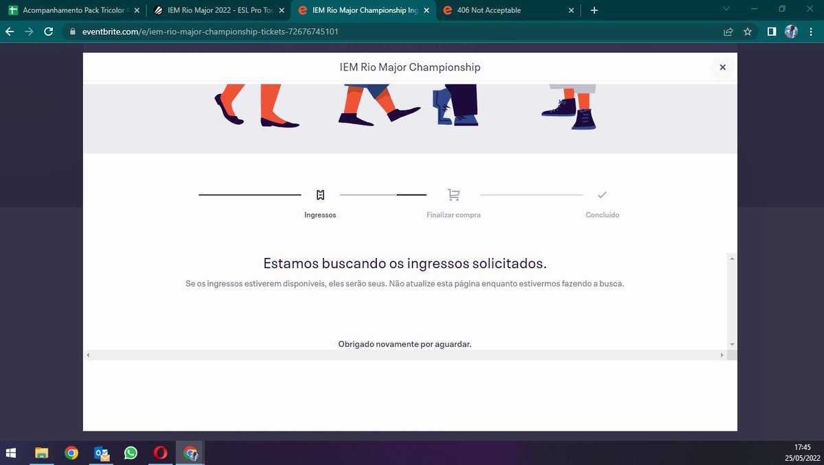Screen dimensions: 824x465
Task: Go forward in browser history
Action: pos(29,32)
